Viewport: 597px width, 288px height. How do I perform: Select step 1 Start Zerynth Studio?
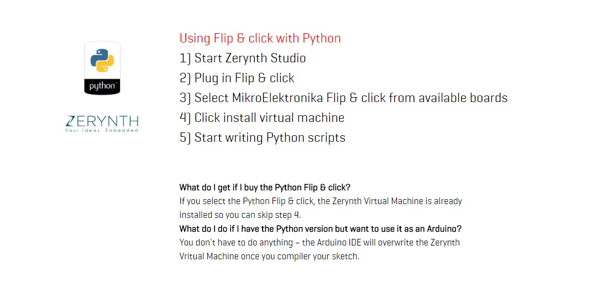(243, 58)
